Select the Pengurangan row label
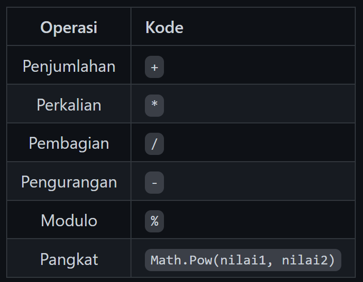 point(69,182)
